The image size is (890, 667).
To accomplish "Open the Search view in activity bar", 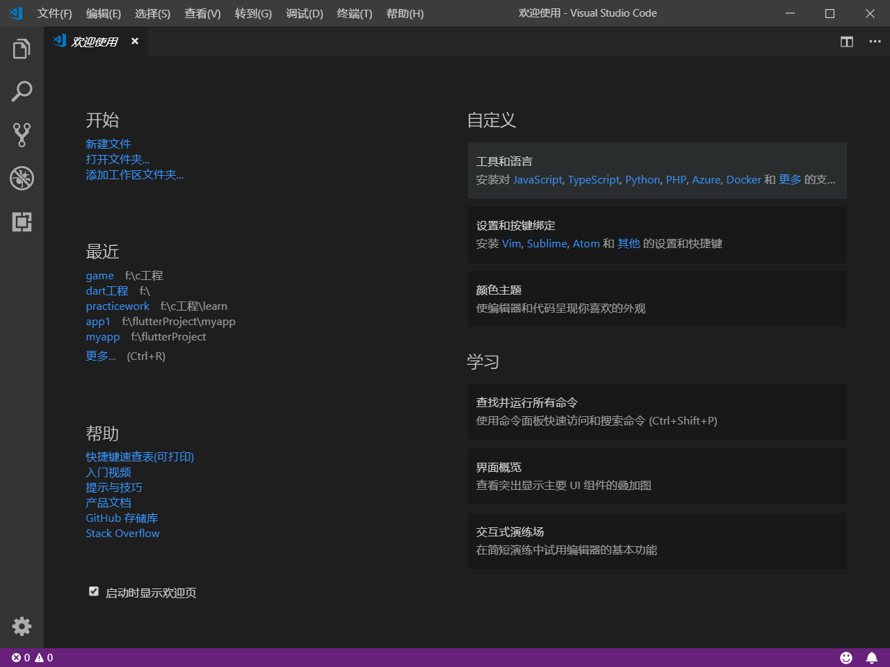I will (x=22, y=92).
